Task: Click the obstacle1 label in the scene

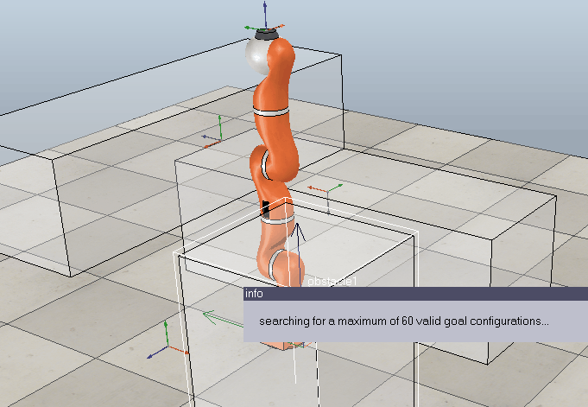Action: point(332,282)
